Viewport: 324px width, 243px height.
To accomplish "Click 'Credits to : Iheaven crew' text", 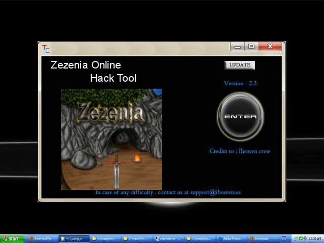I will 240,151.
